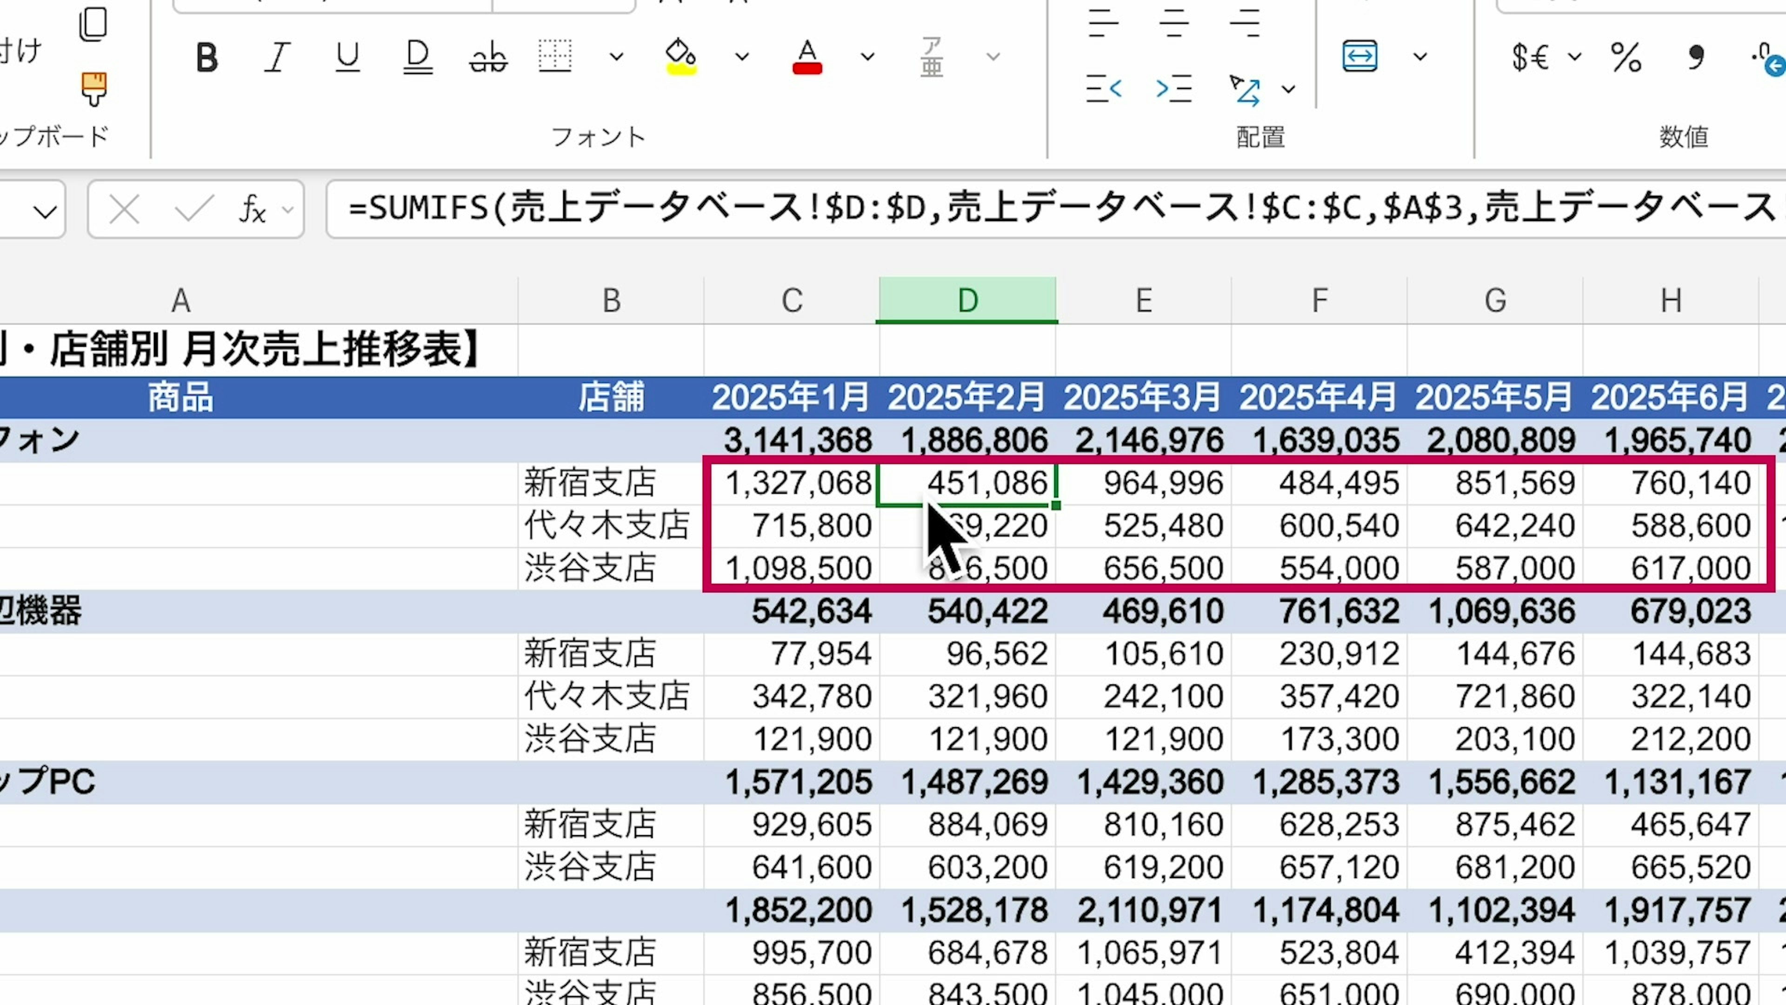Click the format painter brush

pos(93,89)
